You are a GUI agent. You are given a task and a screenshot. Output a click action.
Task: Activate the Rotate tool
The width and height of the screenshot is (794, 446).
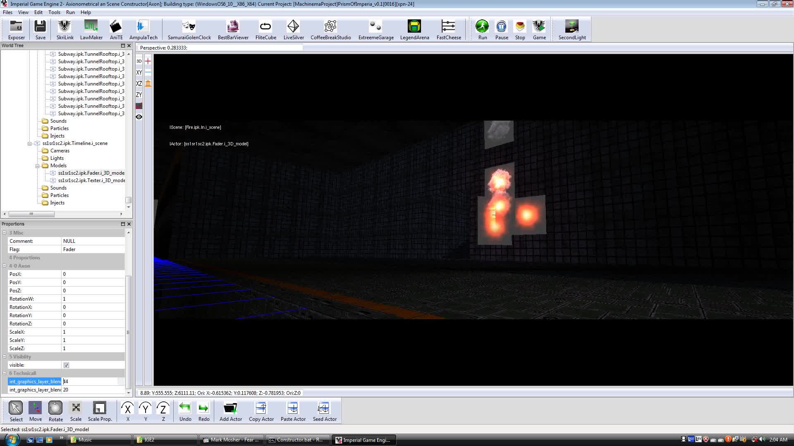[55, 411]
